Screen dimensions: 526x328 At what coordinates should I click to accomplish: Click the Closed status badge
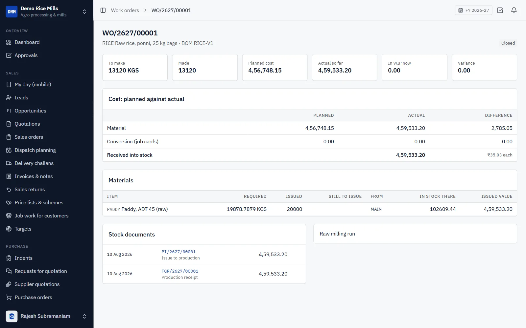tap(508, 43)
